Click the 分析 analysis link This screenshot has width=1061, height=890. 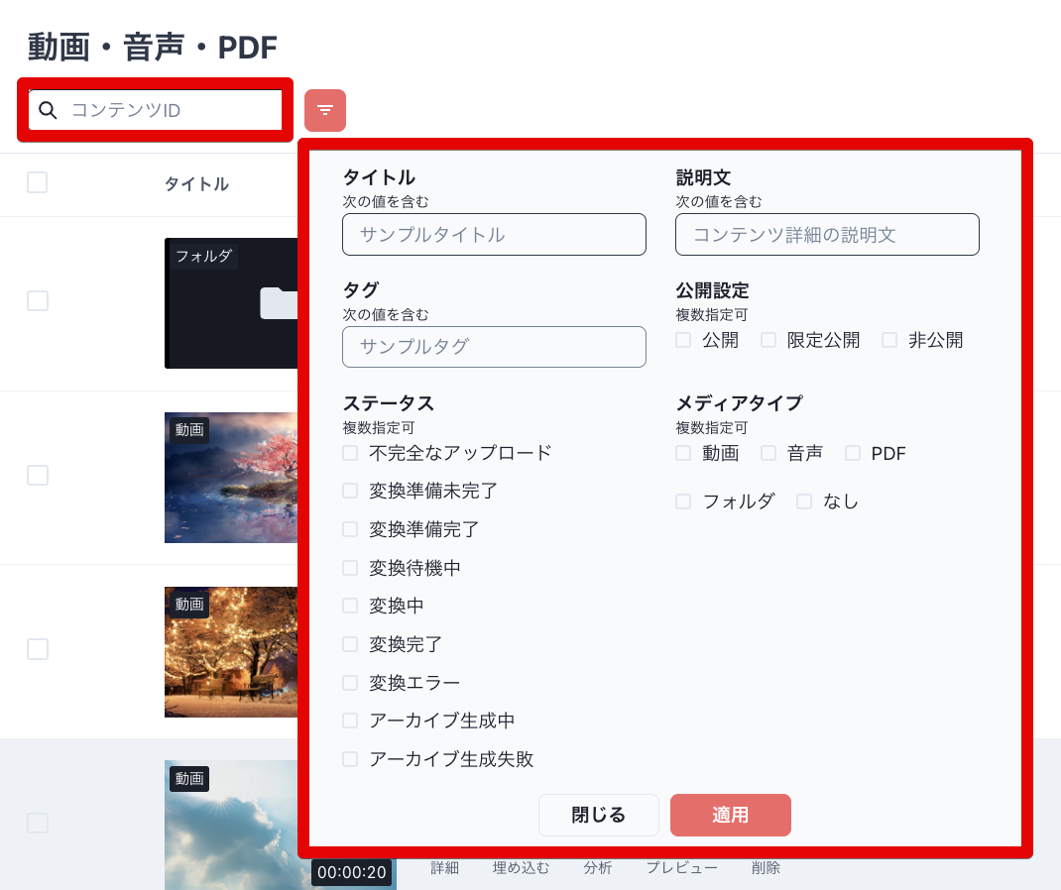coord(598,867)
